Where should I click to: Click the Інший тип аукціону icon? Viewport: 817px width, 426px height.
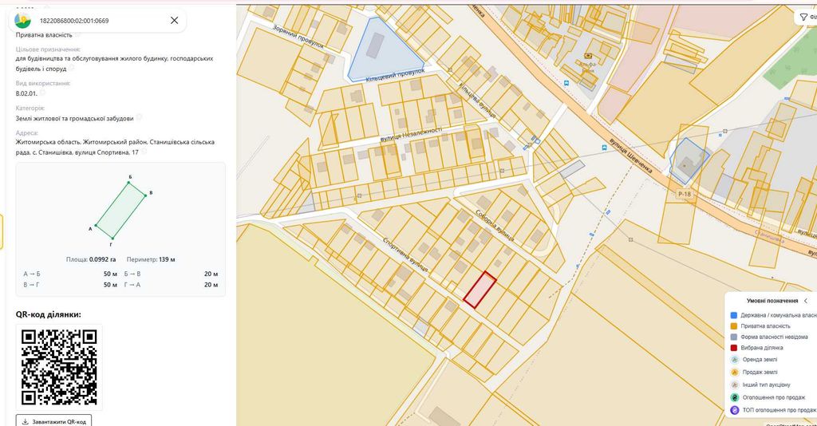tap(734, 385)
